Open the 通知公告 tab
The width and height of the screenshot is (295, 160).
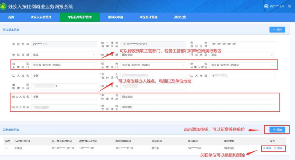(x=180, y=17)
